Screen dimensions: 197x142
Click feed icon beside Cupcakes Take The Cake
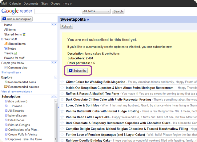click(6, 139)
